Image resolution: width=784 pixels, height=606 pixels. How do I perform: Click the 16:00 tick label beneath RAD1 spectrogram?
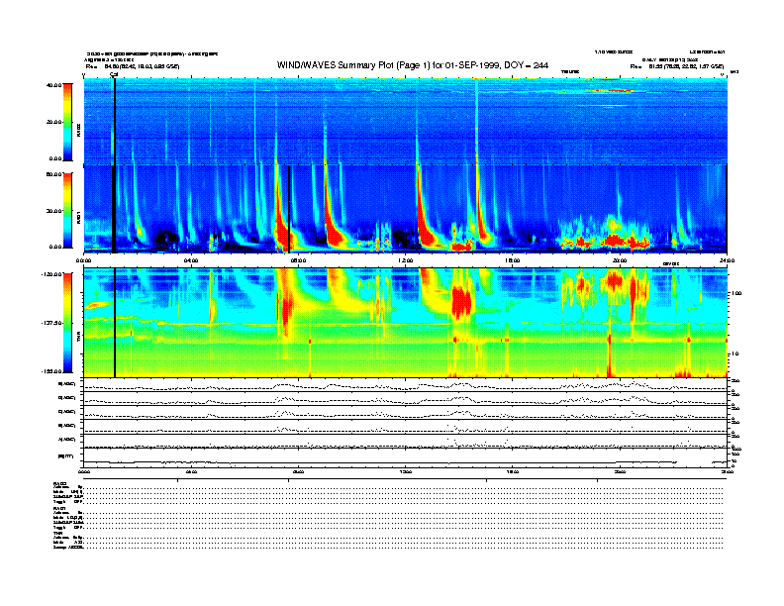[x=513, y=260]
